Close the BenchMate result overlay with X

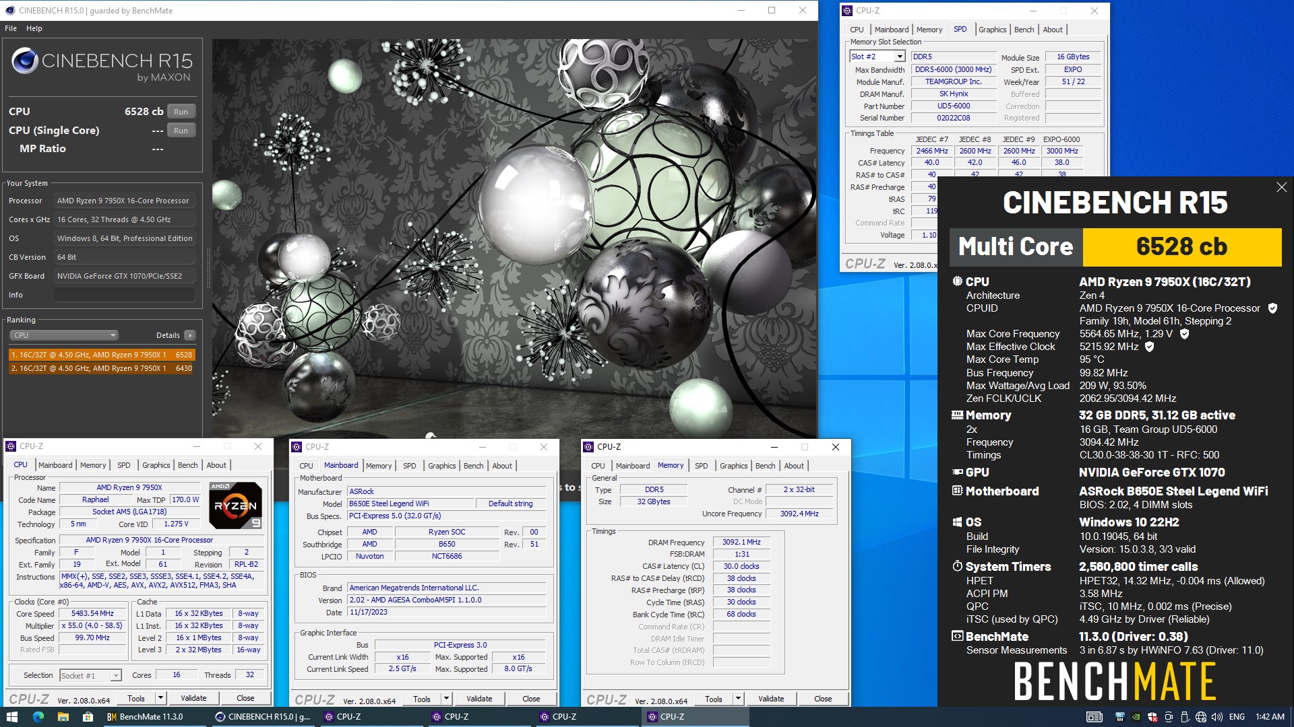pyautogui.click(x=1281, y=187)
